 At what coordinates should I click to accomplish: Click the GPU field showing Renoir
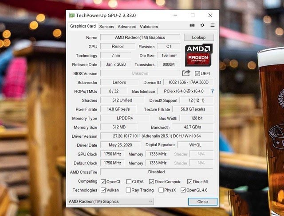118,46
